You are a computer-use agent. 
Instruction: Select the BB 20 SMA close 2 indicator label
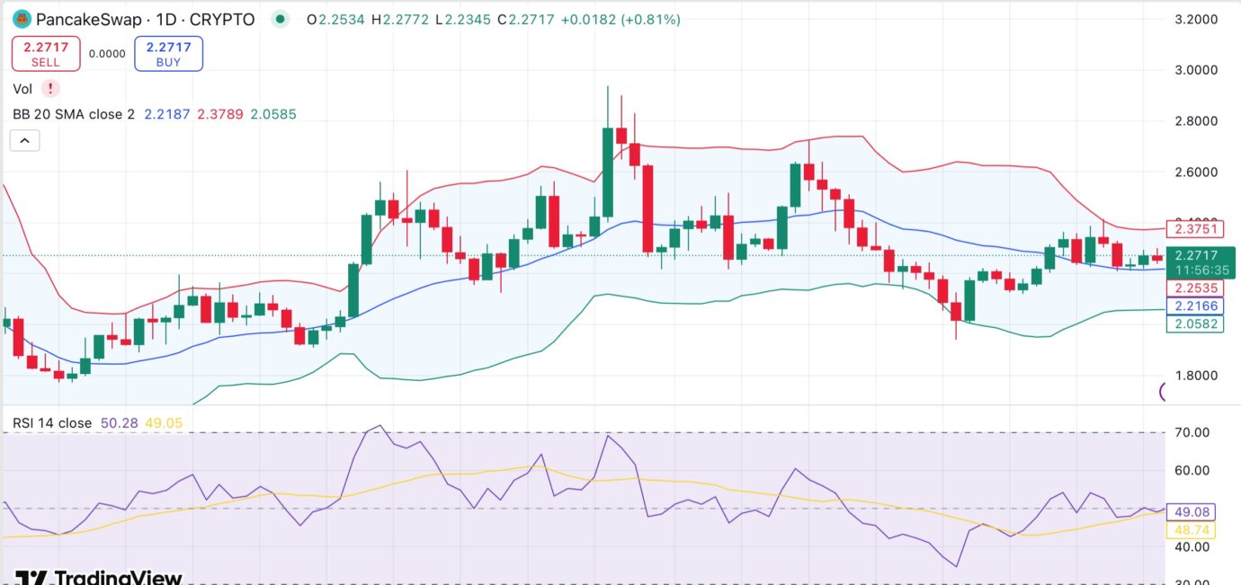75,114
